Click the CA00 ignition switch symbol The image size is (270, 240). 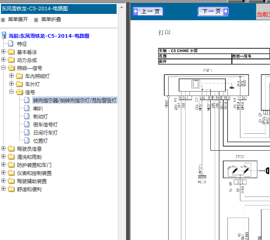point(240,170)
